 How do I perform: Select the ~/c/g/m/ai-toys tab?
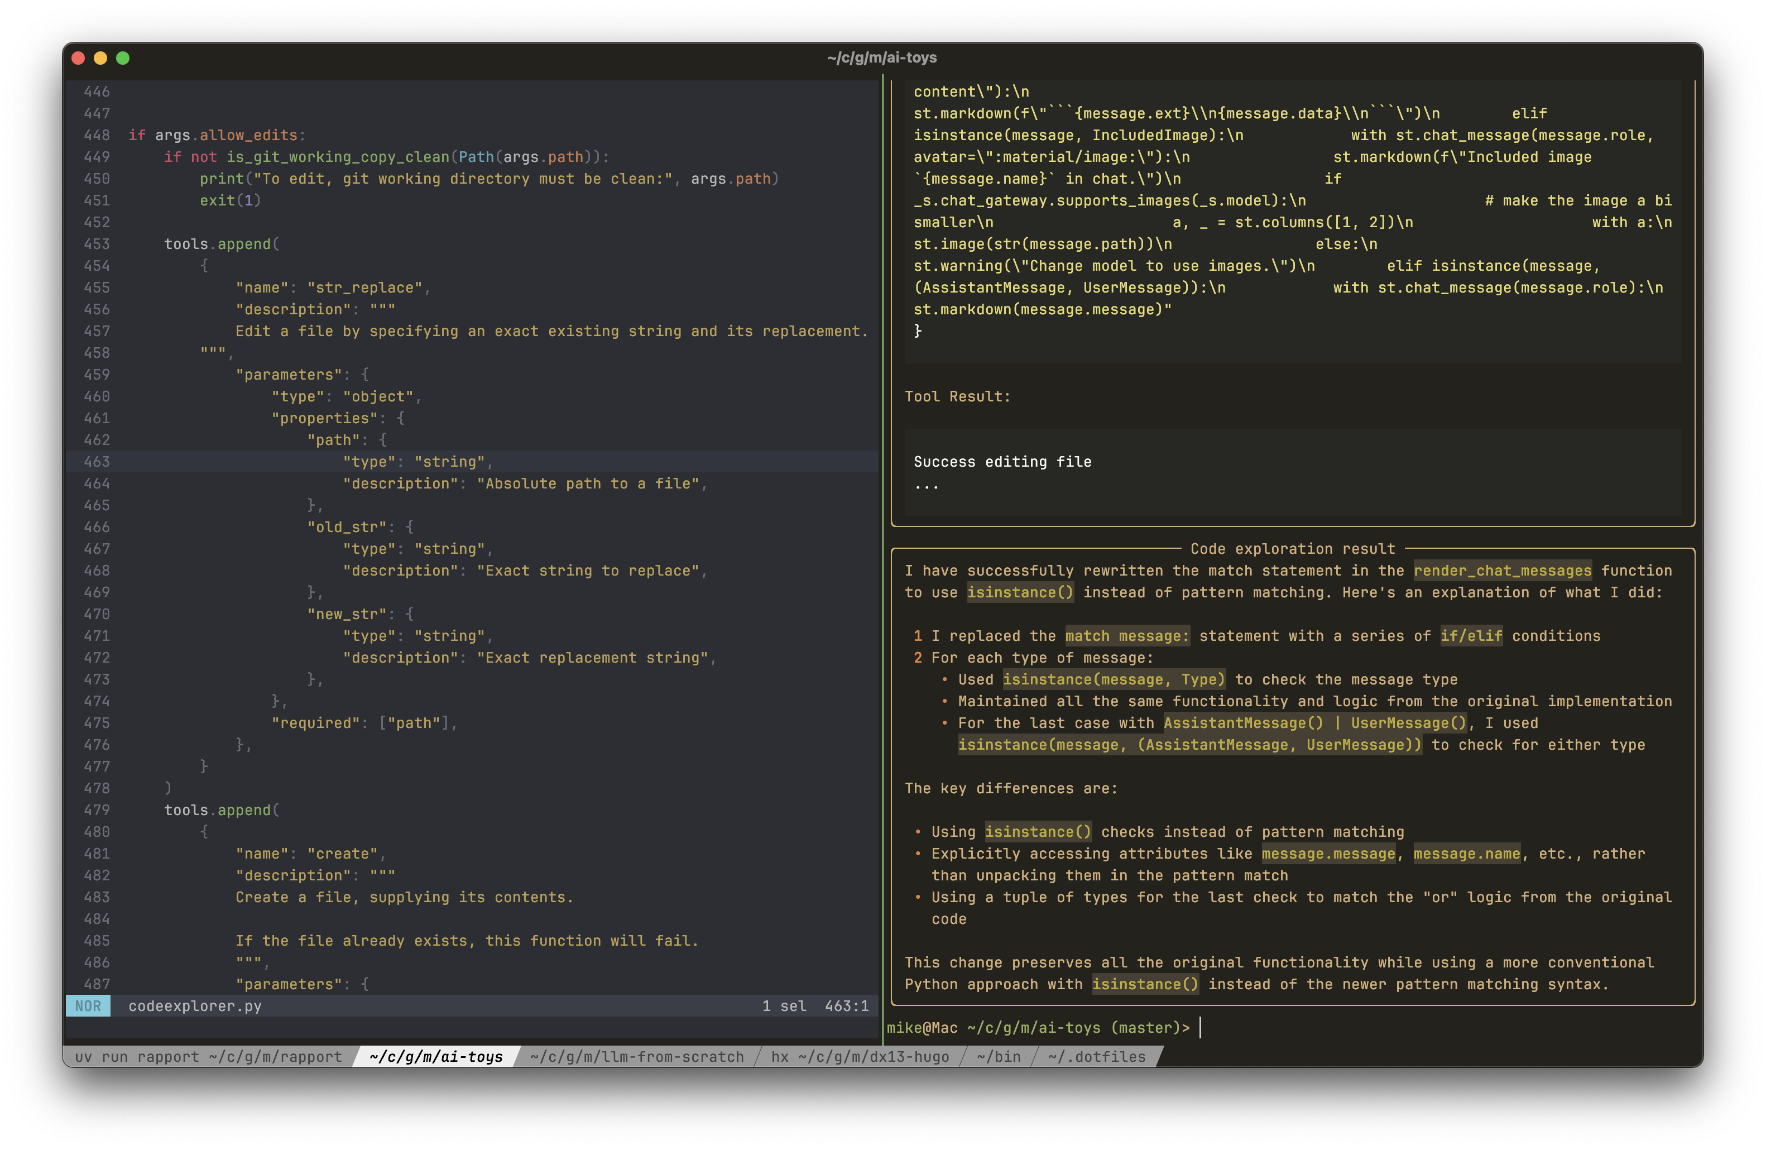tap(436, 1057)
